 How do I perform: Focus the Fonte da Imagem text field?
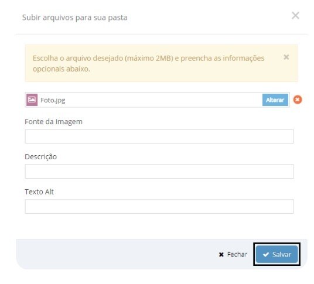click(159, 136)
